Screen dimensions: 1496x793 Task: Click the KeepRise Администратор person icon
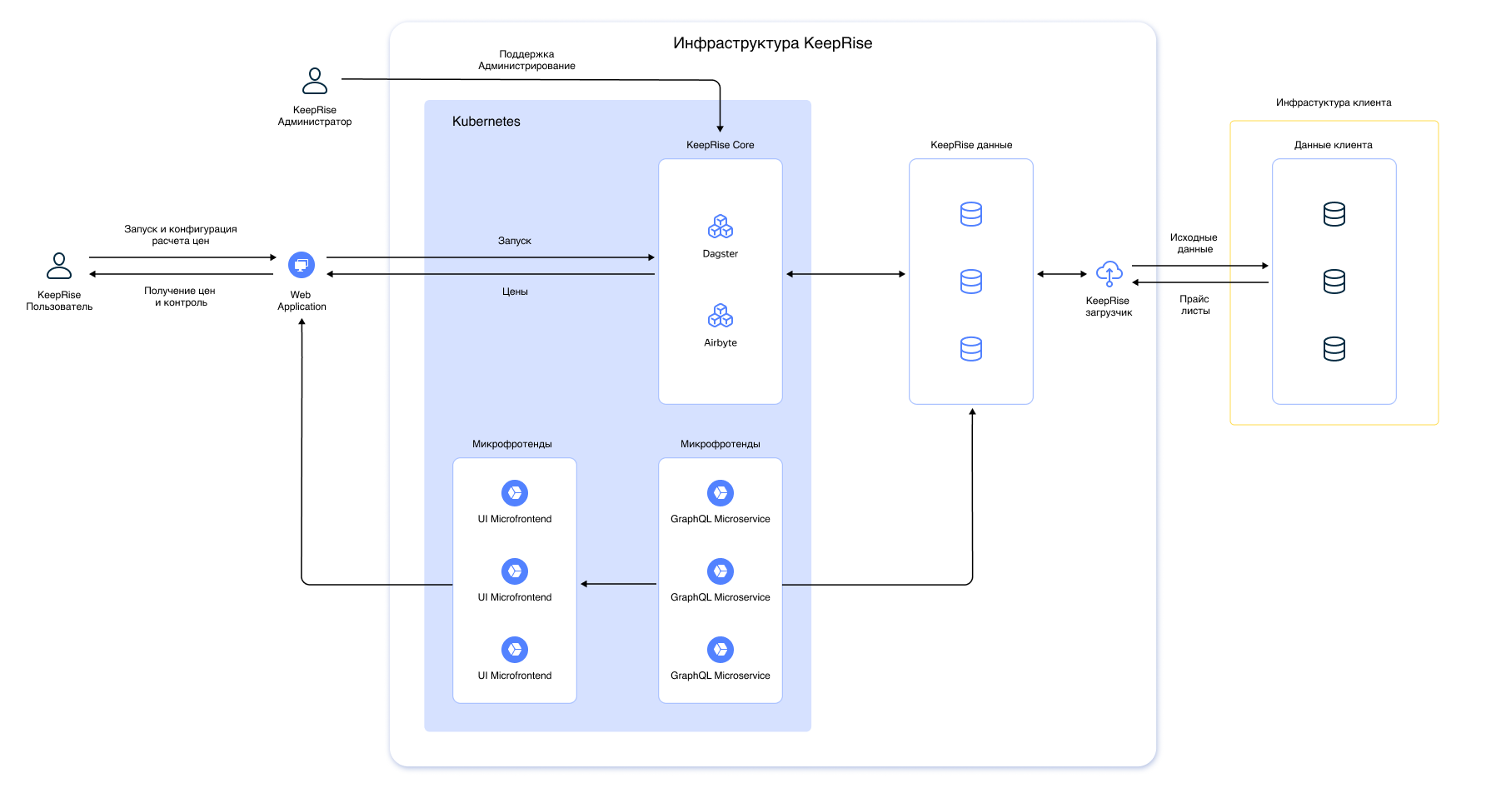click(x=315, y=81)
